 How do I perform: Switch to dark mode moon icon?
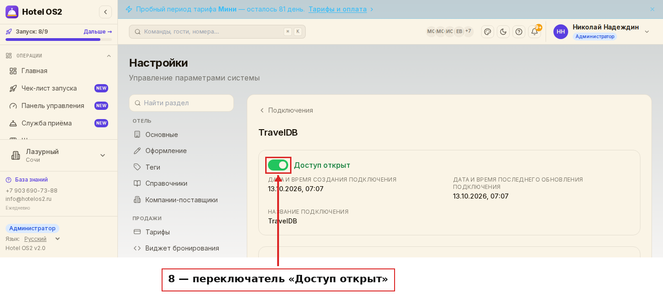point(503,32)
